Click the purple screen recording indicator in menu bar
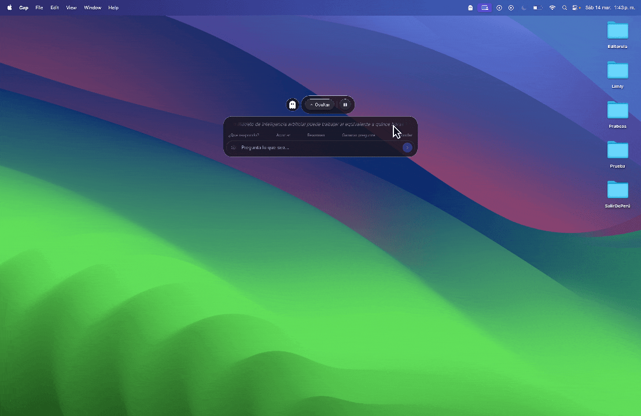The width and height of the screenshot is (641, 416). click(x=485, y=8)
